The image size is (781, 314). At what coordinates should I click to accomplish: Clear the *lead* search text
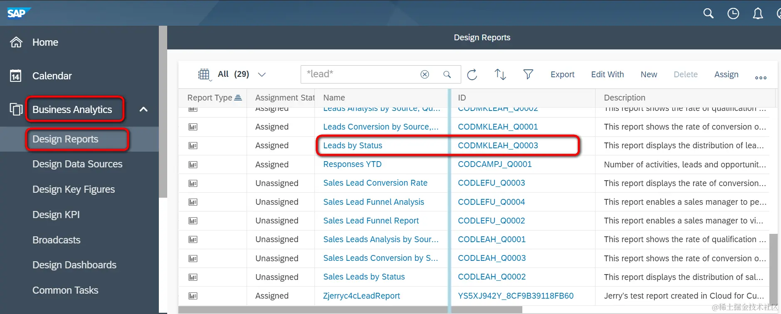[425, 74]
